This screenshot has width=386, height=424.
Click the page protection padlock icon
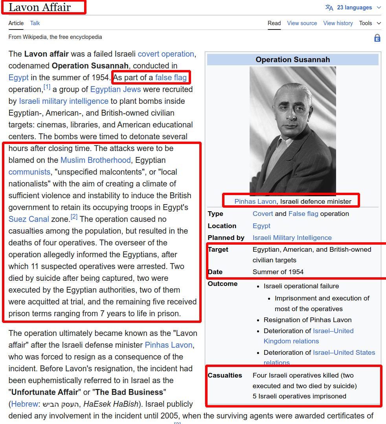(377, 38)
